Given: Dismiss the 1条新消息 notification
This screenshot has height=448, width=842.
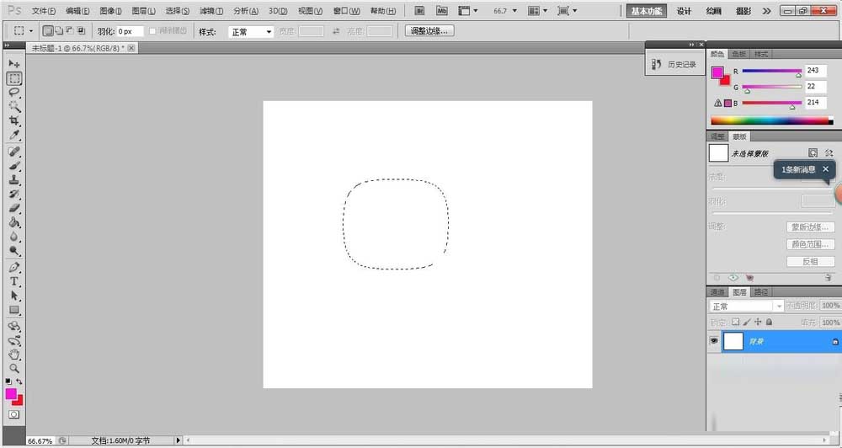Looking at the screenshot, I should pyautogui.click(x=825, y=169).
